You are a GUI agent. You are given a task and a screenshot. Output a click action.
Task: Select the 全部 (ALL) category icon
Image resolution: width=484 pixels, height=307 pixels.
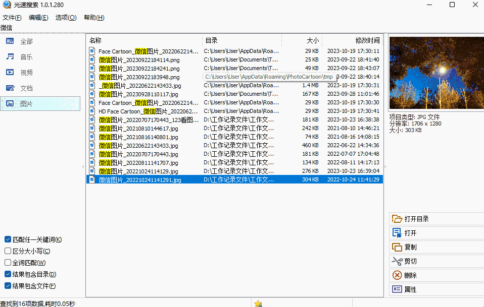(x=10, y=41)
